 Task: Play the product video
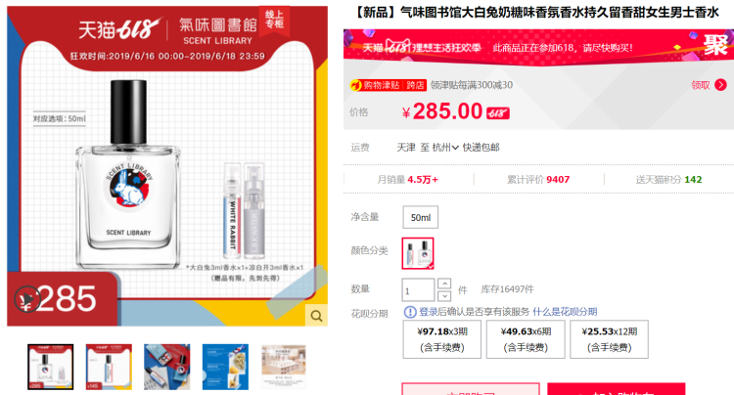[26, 299]
